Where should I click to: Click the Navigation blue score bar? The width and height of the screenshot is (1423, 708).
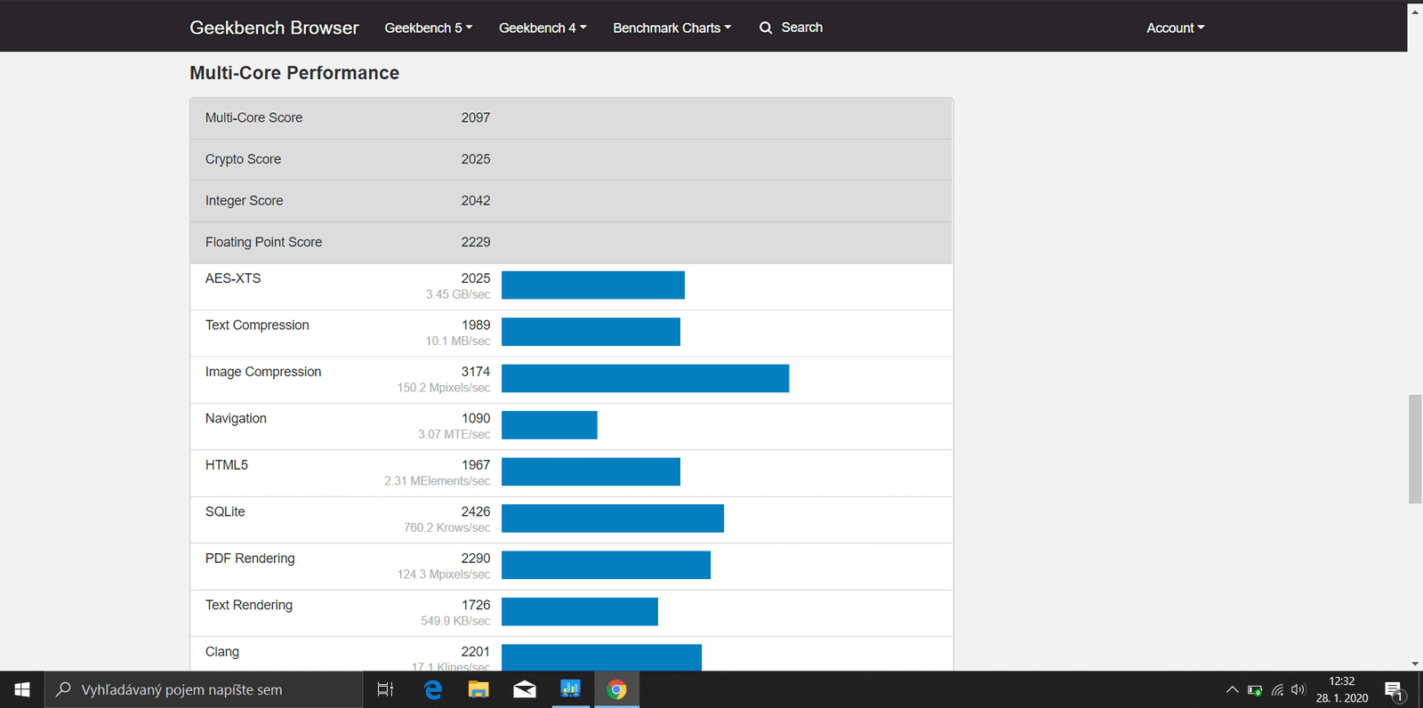pyautogui.click(x=550, y=425)
